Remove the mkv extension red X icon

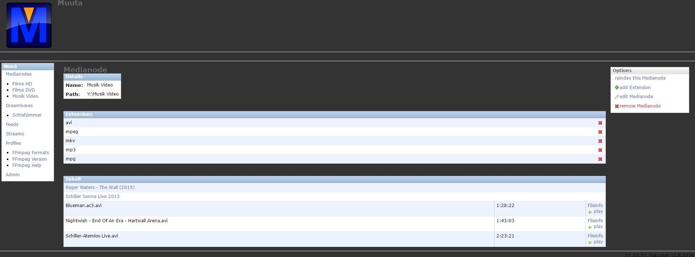tap(600, 141)
